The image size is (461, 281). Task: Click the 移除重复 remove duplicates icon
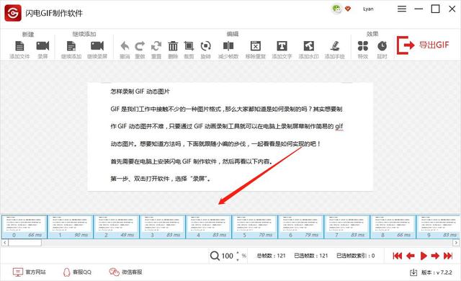(256, 46)
